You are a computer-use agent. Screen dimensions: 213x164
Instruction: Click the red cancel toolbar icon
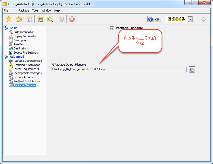coord(72,19)
